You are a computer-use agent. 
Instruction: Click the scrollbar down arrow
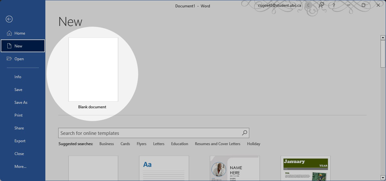pos(383,177)
